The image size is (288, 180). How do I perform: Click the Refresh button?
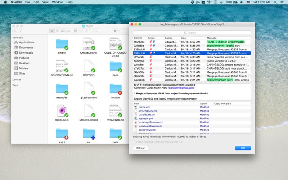[140, 148]
